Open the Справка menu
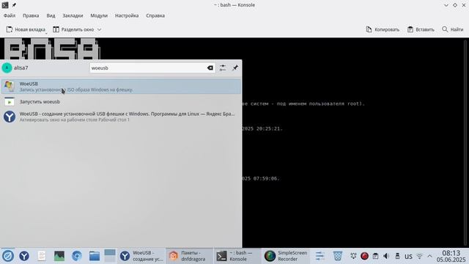This screenshot has height=264, width=469. pos(155,15)
